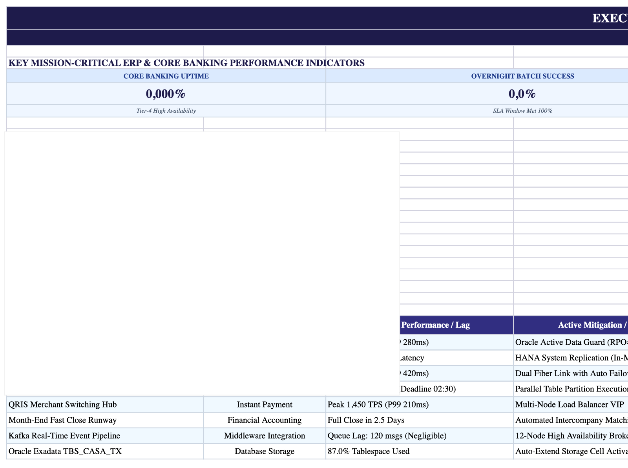This screenshot has height=468, width=628.
Task: Select the 'Parallel Table Partition' cell
Action: tap(571, 389)
